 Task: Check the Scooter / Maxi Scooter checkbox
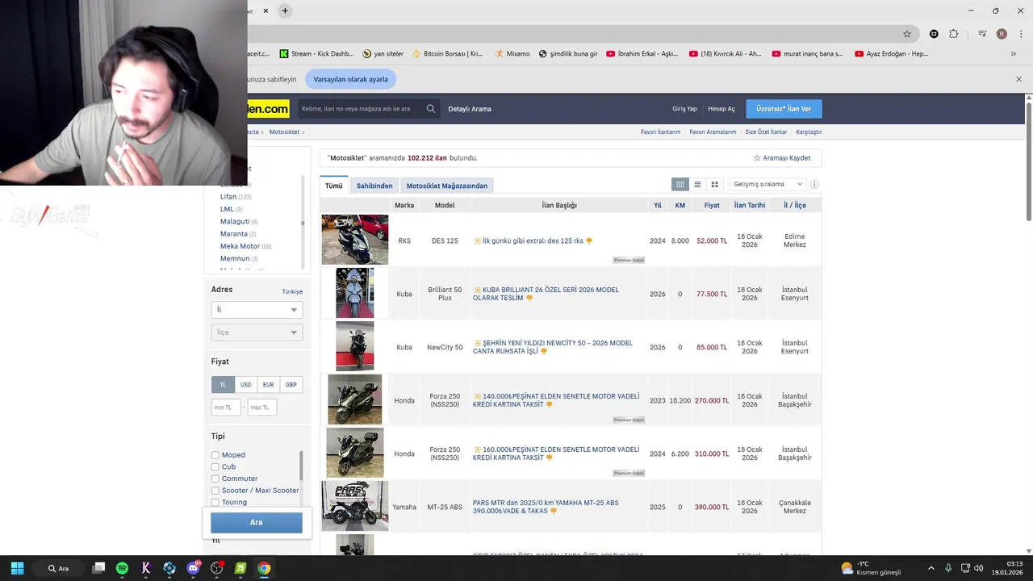pyautogui.click(x=215, y=491)
